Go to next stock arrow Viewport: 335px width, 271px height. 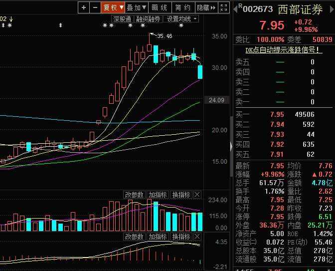tap(332, 9)
